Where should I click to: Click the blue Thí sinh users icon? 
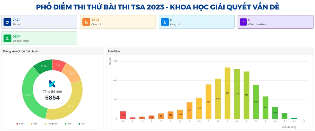tap(7, 22)
